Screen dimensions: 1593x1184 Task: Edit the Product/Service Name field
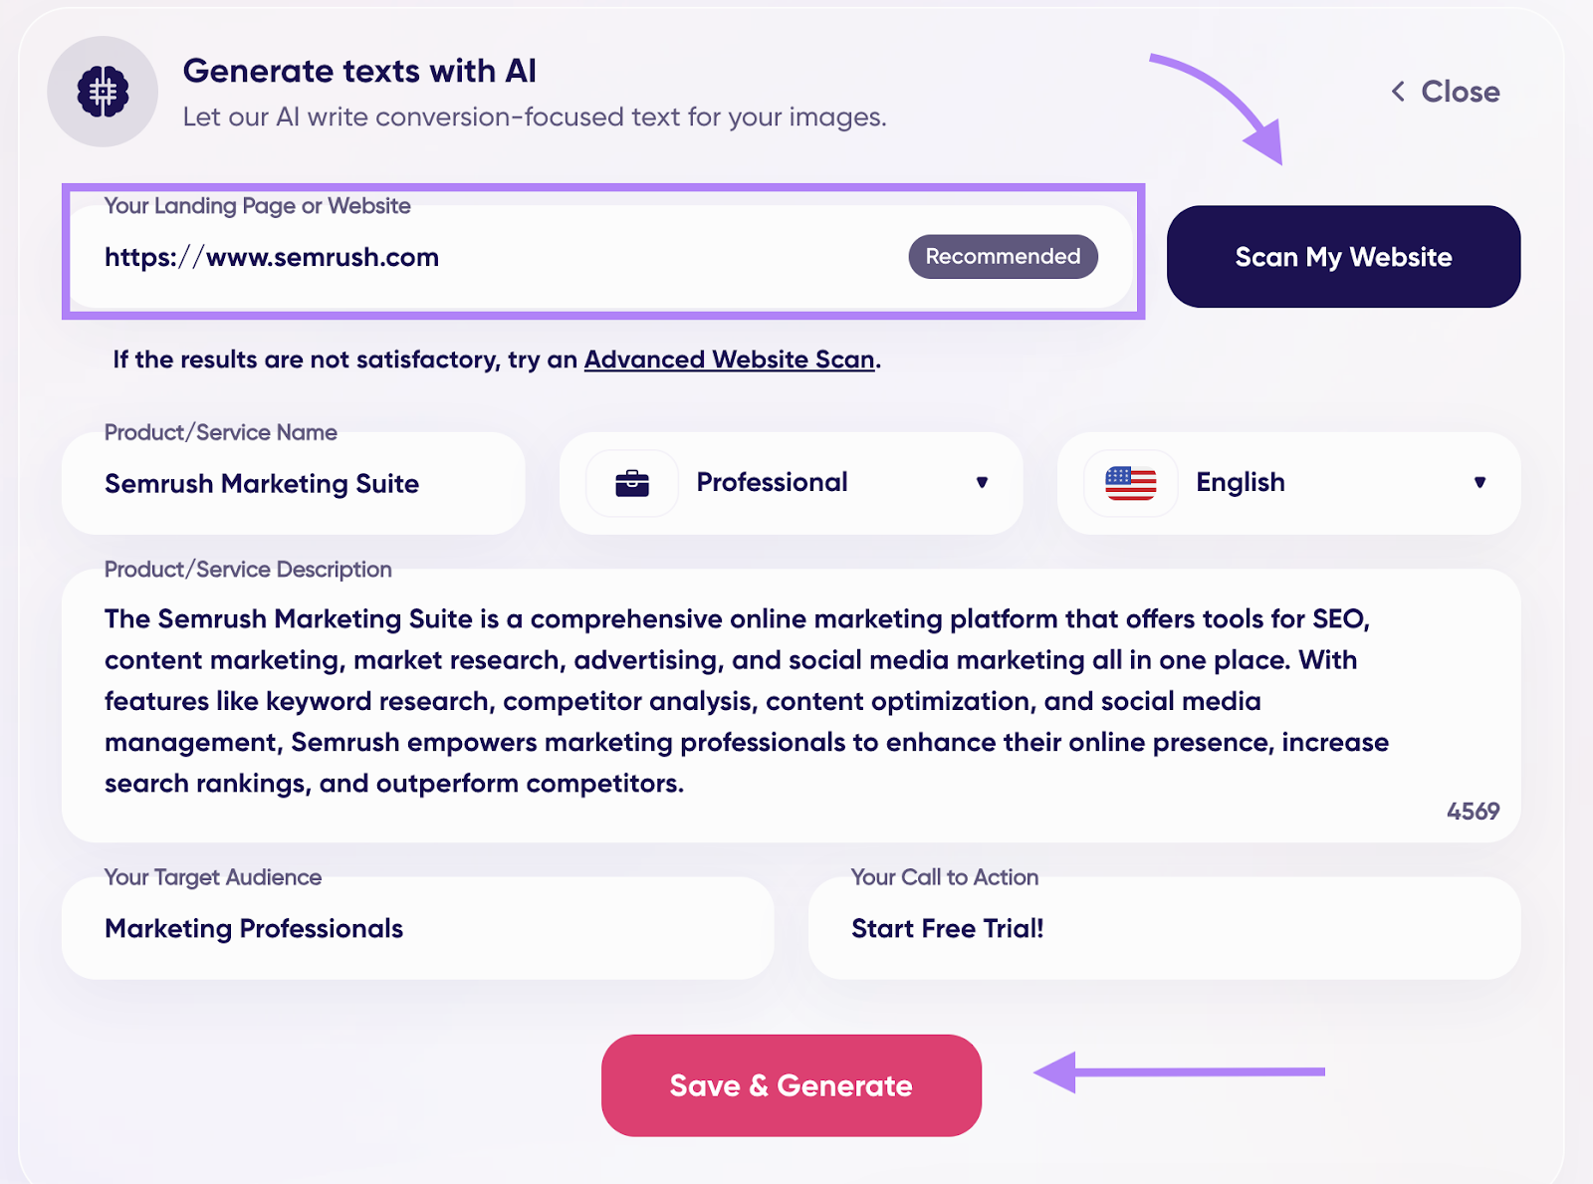coord(294,483)
